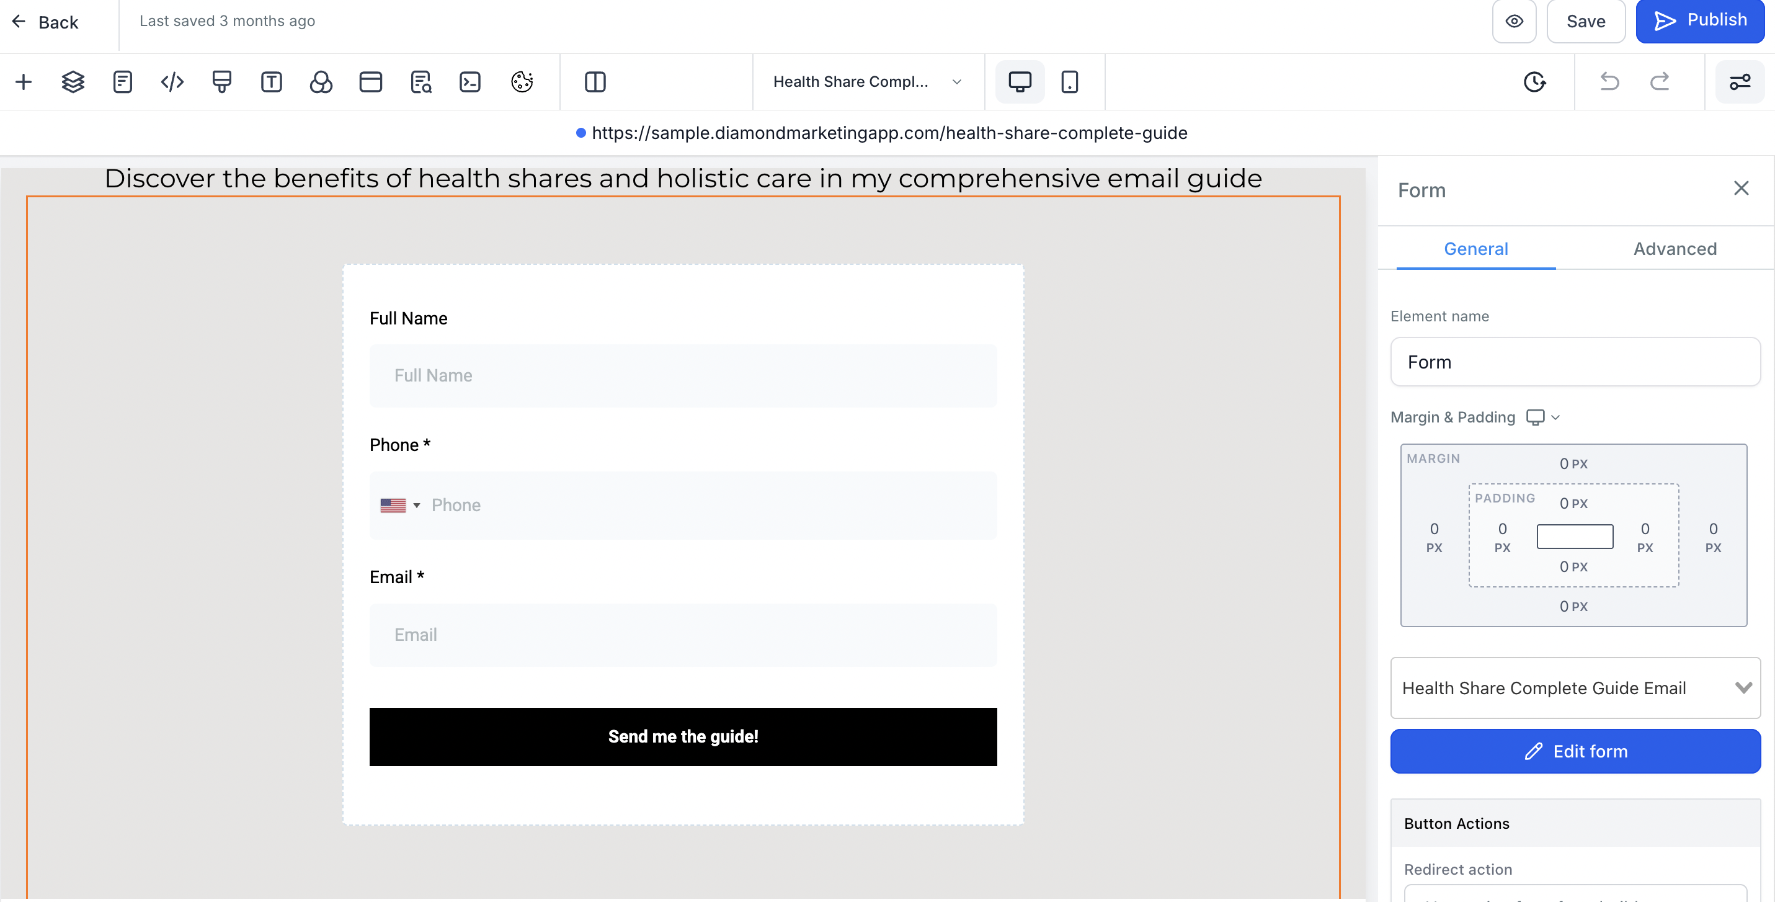
Task: Open version history clock icon
Action: point(1534,82)
